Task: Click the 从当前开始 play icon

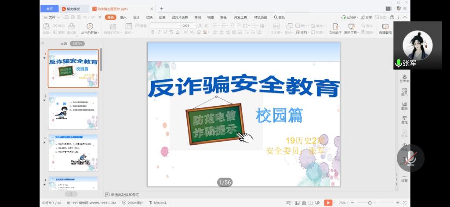Action: [90, 26]
